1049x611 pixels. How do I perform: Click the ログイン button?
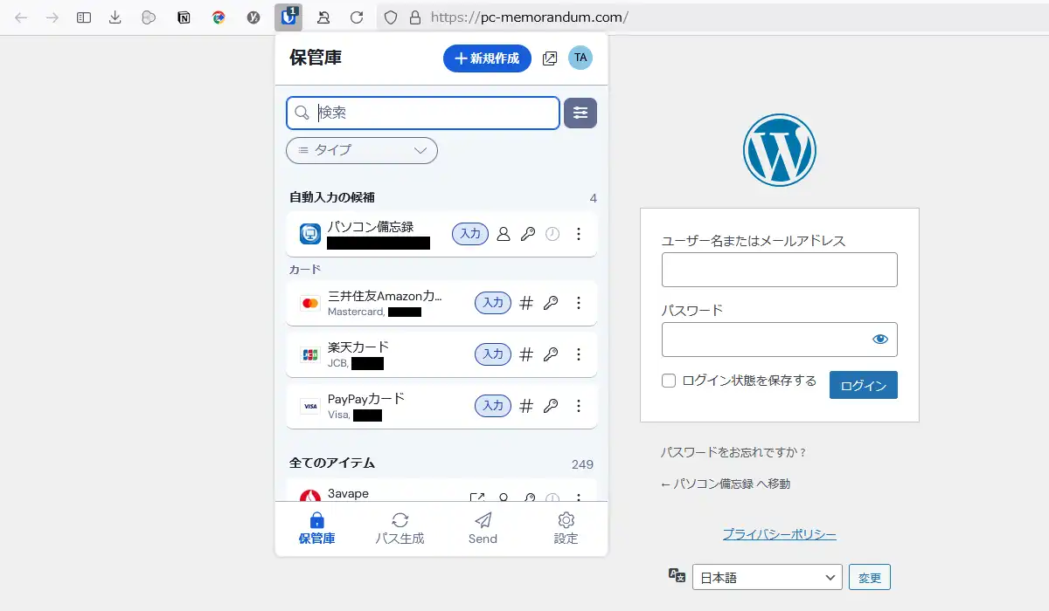[x=864, y=385]
